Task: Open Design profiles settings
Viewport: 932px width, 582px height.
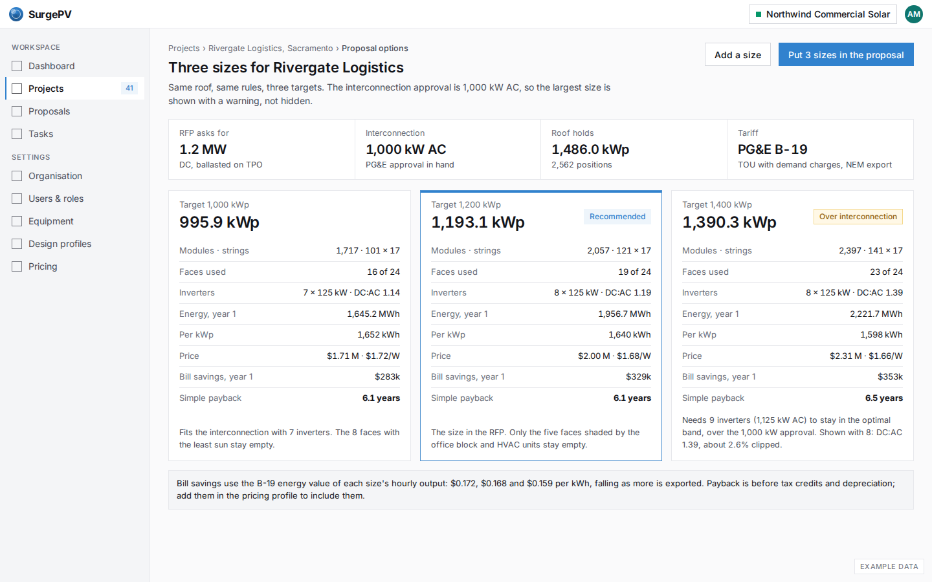Action: (75, 244)
